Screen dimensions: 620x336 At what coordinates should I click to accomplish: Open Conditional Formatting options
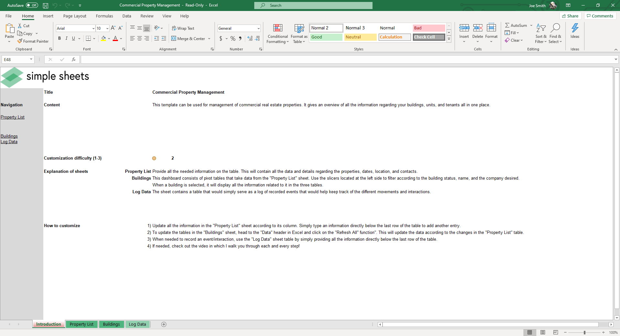[277, 34]
